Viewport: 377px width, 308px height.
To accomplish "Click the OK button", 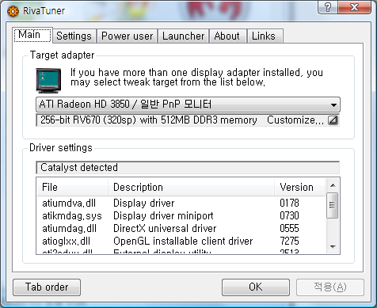I will coord(256,287).
